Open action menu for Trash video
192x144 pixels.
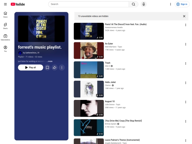(186, 63)
